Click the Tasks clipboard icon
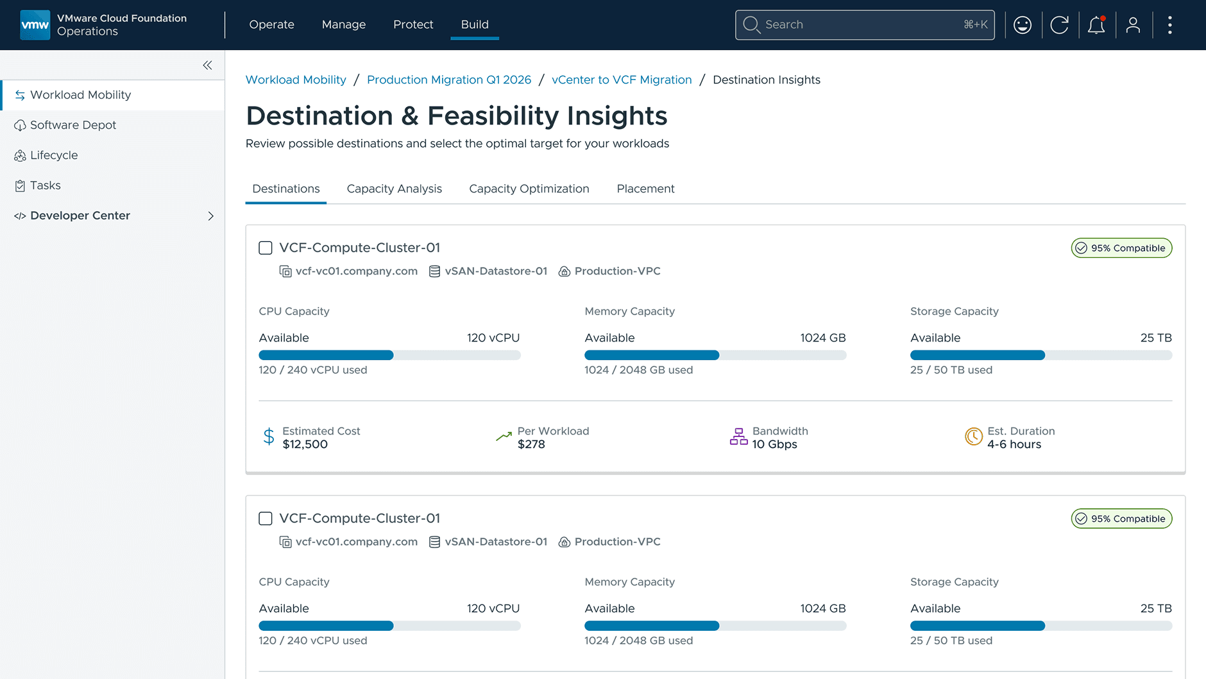The image size is (1206, 679). point(20,185)
